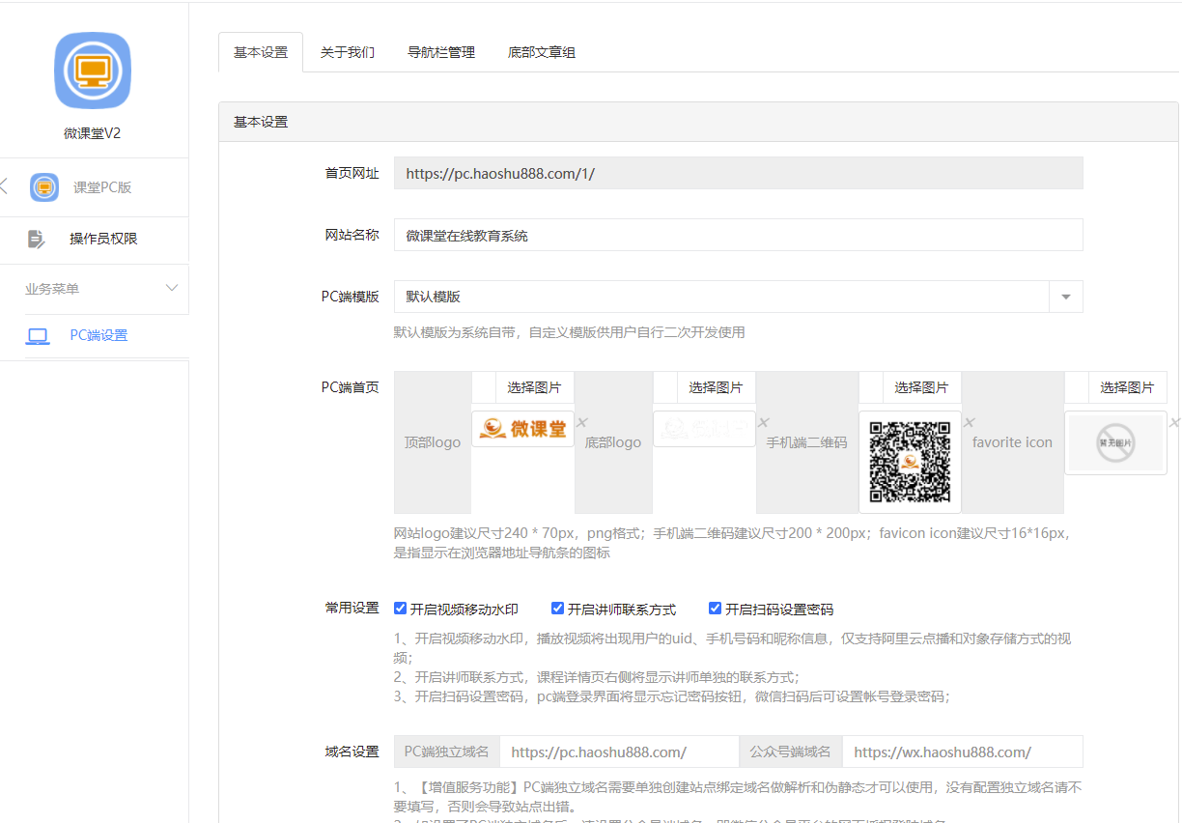1182x823 pixels.
Task: Click the 底部logo label
Action: [x=613, y=442]
